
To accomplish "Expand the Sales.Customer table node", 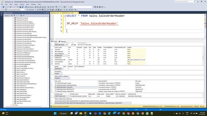I will (13, 76).
